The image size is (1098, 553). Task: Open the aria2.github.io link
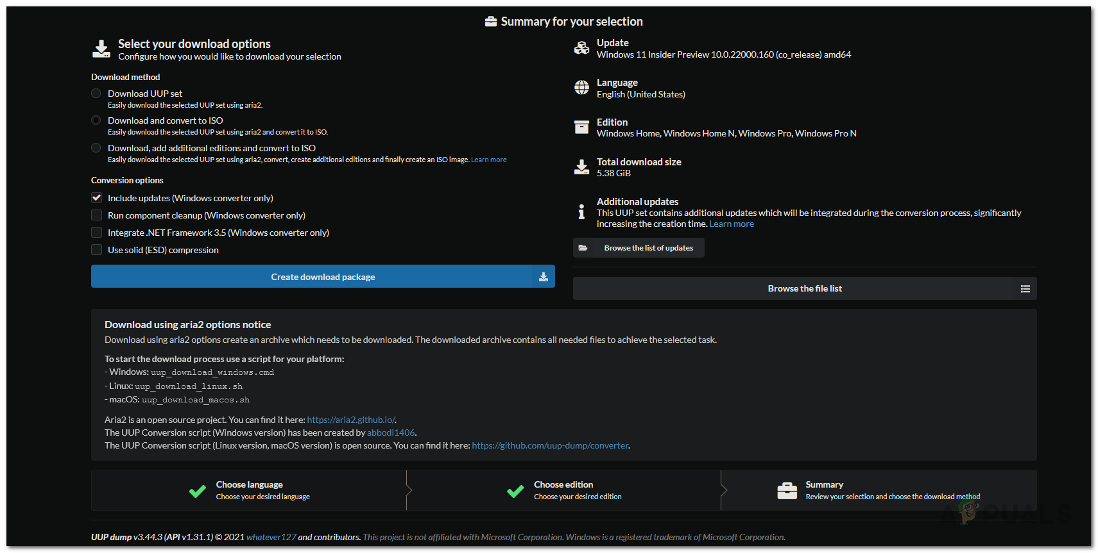(x=351, y=420)
